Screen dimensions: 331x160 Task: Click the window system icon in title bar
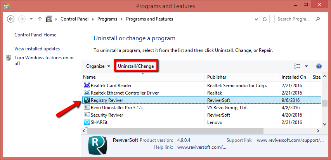pyautogui.click(x=7, y=6)
